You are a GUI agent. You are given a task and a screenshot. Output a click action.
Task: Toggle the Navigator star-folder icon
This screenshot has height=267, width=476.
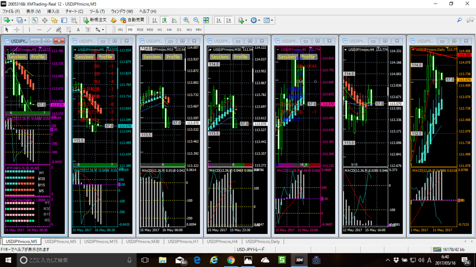coord(54,20)
